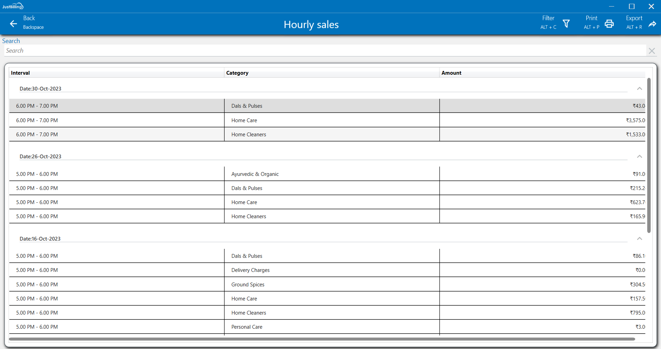Click the Print printer icon
This screenshot has width=661, height=349.
pyautogui.click(x=609, y=23)
